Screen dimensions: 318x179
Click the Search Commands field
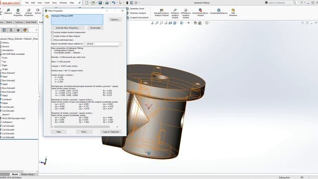pos(278,2)
